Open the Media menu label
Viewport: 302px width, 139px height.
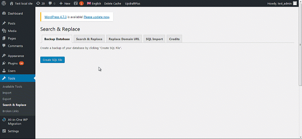coord(12,31)
